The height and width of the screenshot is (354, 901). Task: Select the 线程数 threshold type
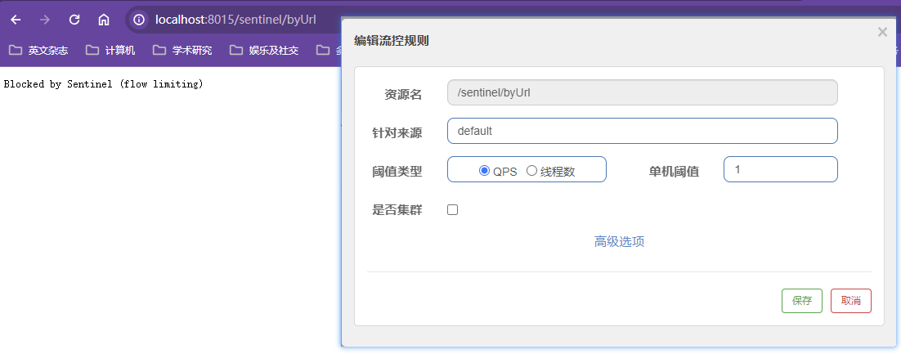[x=531, y=171]
